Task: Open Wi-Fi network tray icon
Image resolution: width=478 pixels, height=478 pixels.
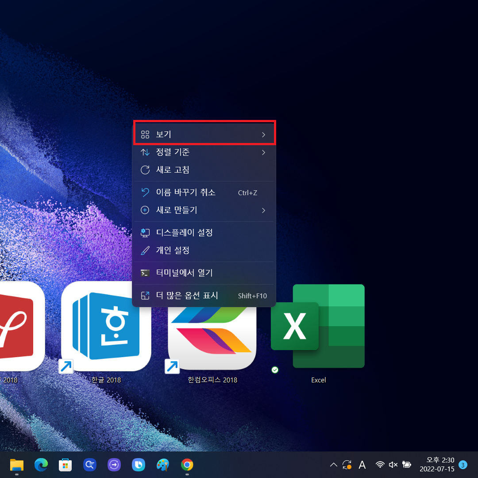Action: [x=380, y=465]
